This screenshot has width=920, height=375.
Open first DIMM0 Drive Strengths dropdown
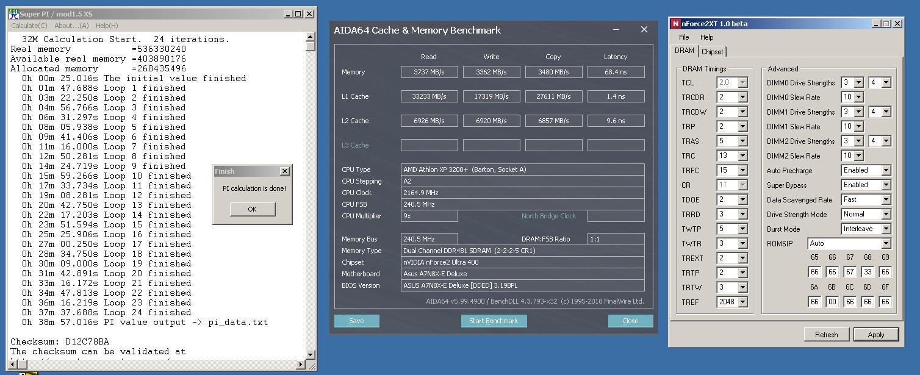pos(858,82)
